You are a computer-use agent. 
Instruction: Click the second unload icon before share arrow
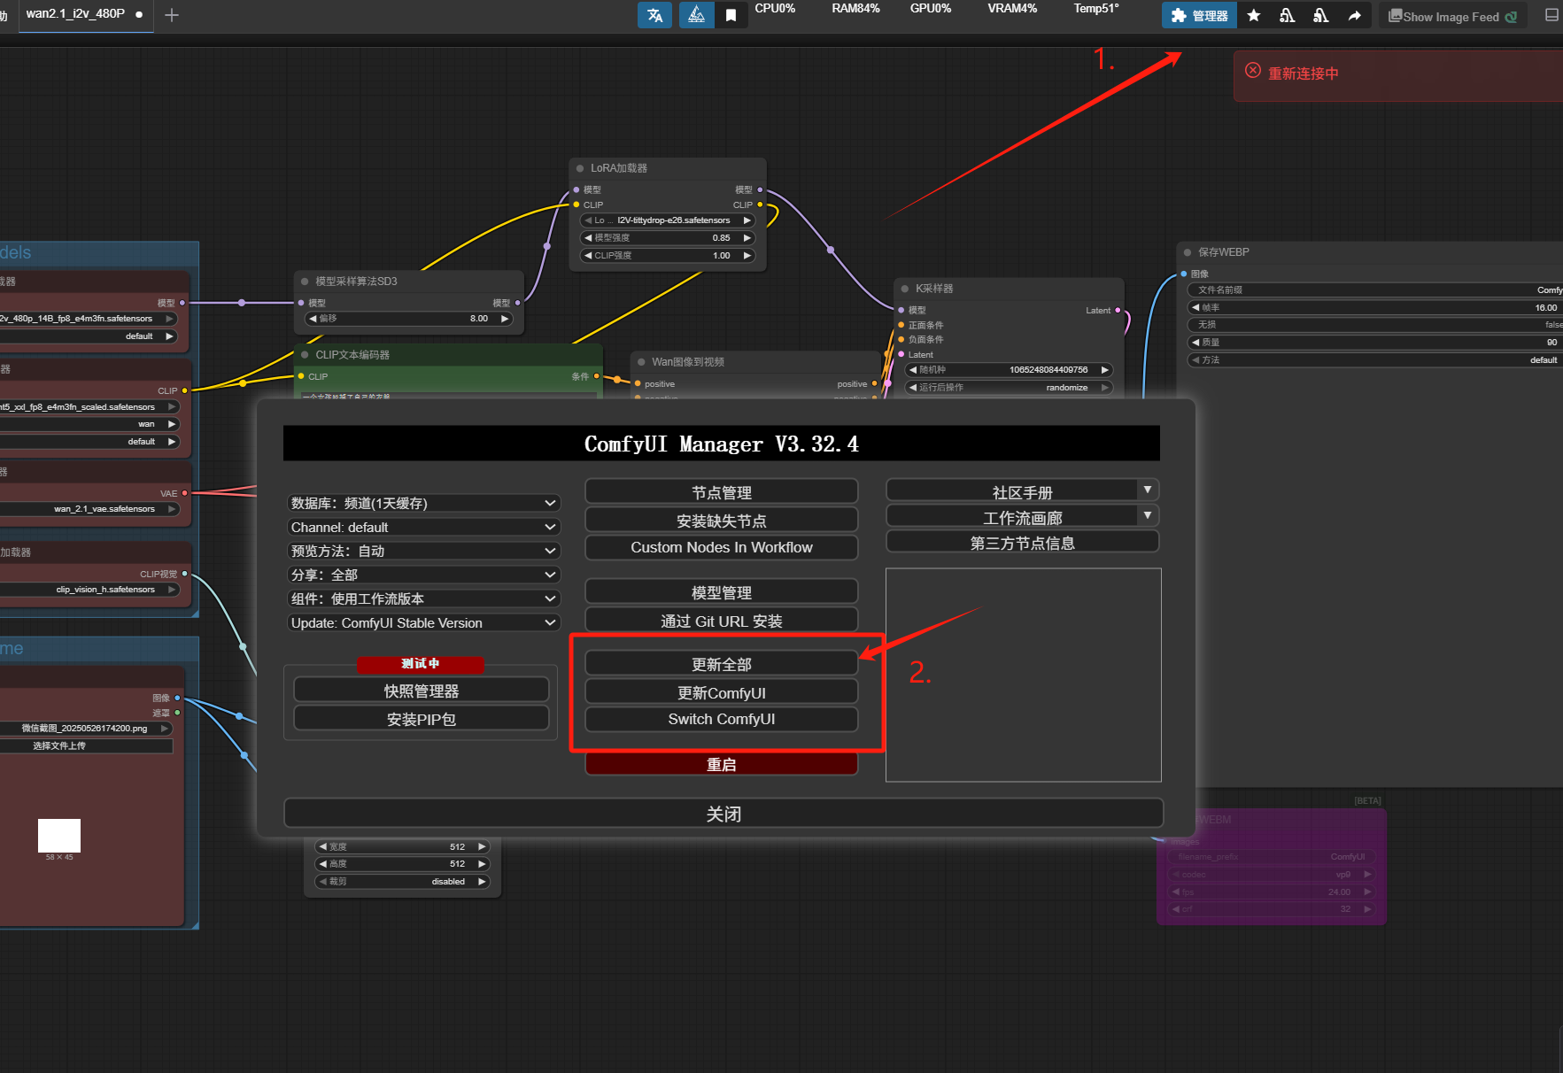1320,15
